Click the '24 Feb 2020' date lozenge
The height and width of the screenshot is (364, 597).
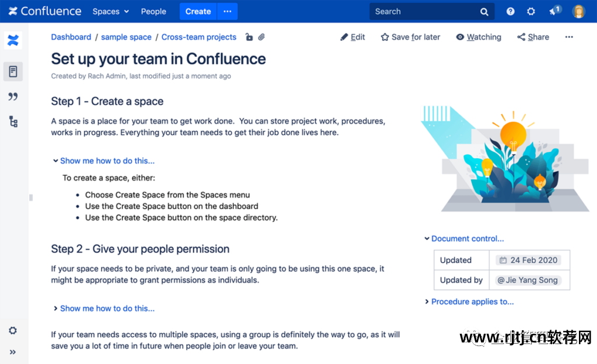tap(528, 260)
